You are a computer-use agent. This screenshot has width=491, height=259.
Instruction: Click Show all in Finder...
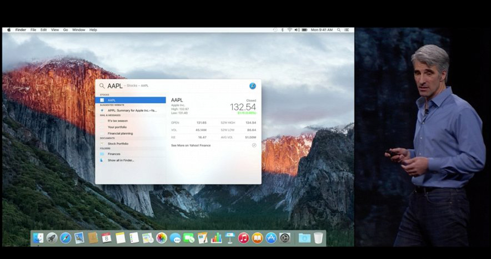pyautogui.click(x=131, y=160)
